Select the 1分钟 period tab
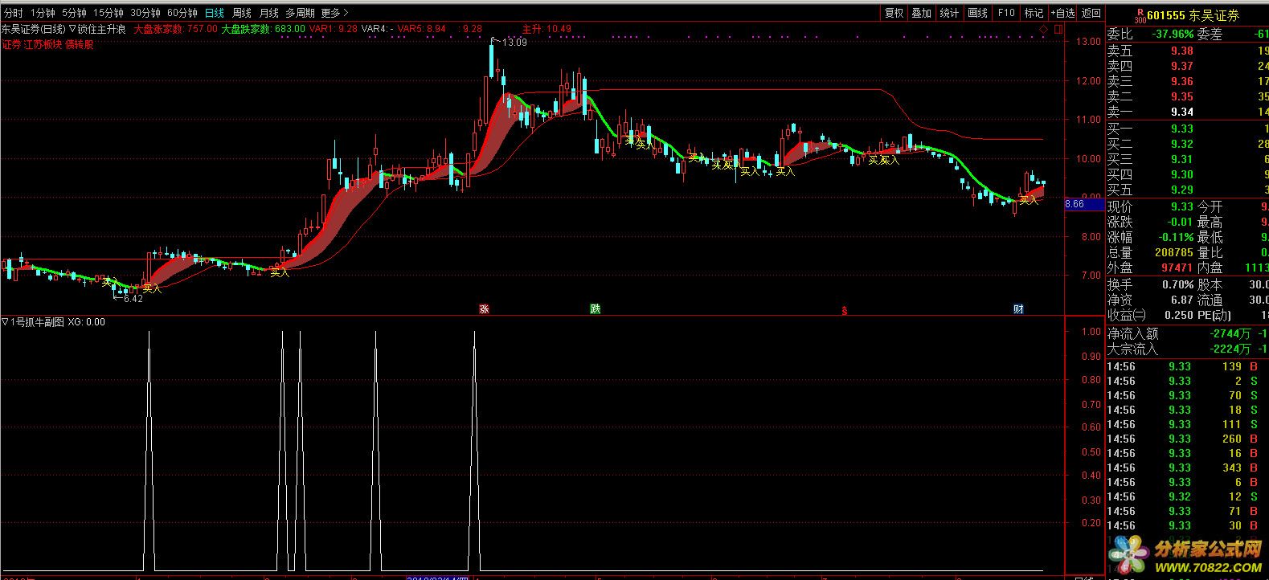Image resolution: width=1269 pixels, height=580 pixels. 42,13
